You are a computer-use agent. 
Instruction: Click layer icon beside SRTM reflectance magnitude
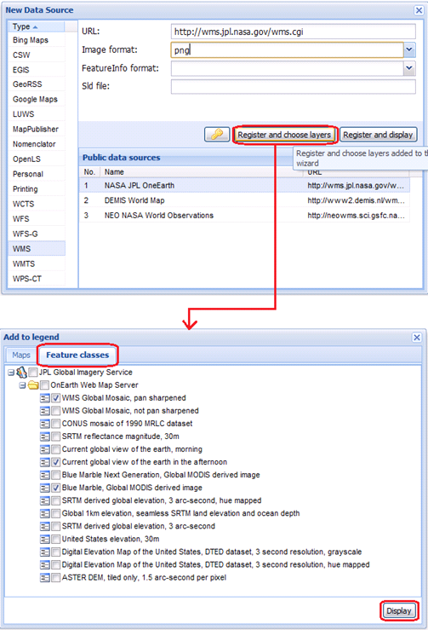[45, 436]
